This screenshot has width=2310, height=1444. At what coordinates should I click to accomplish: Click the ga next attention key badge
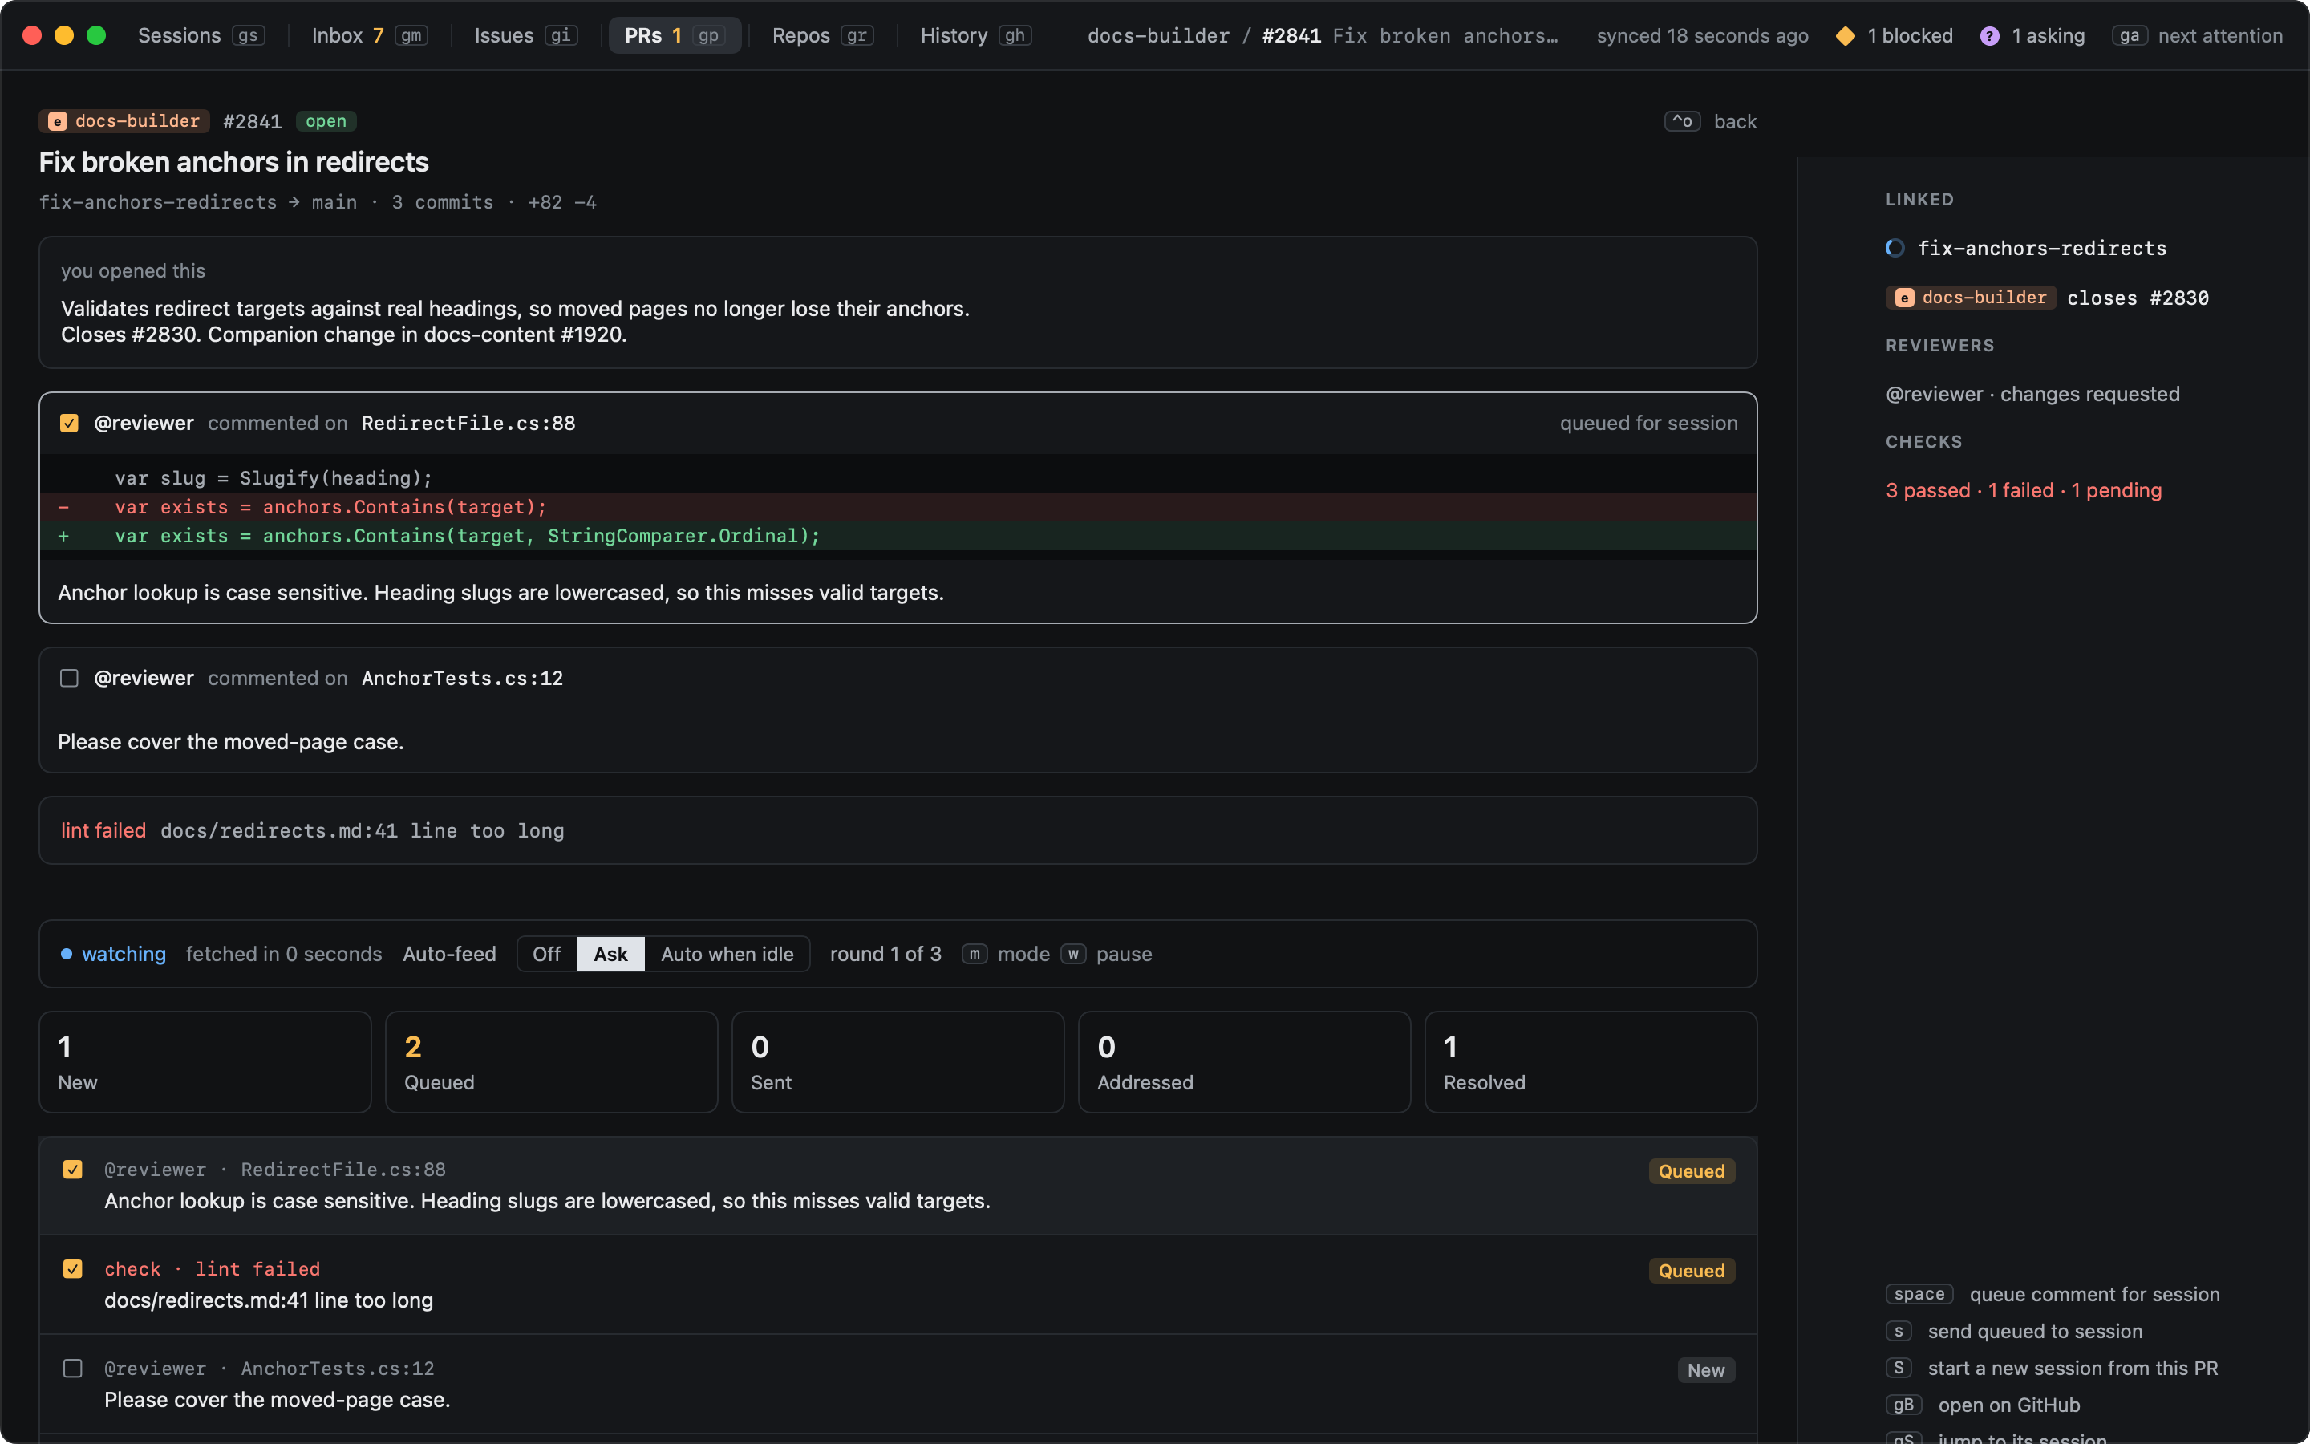[2129, 35]
